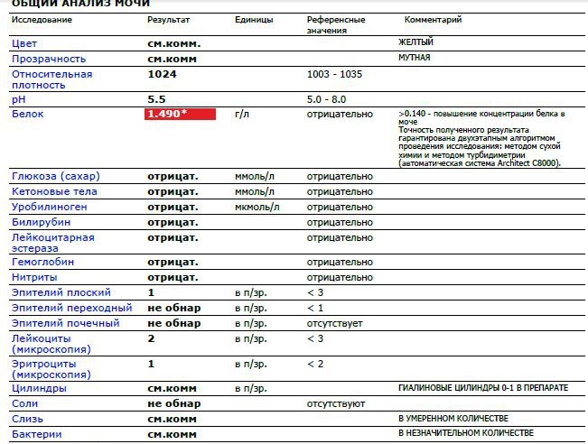Open the 'Прозрачность' test link
588x444 pixels.
click(x=49, y=59)
